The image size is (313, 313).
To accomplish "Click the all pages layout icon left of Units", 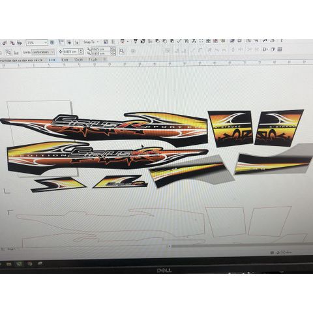I will tap(8, 52).
